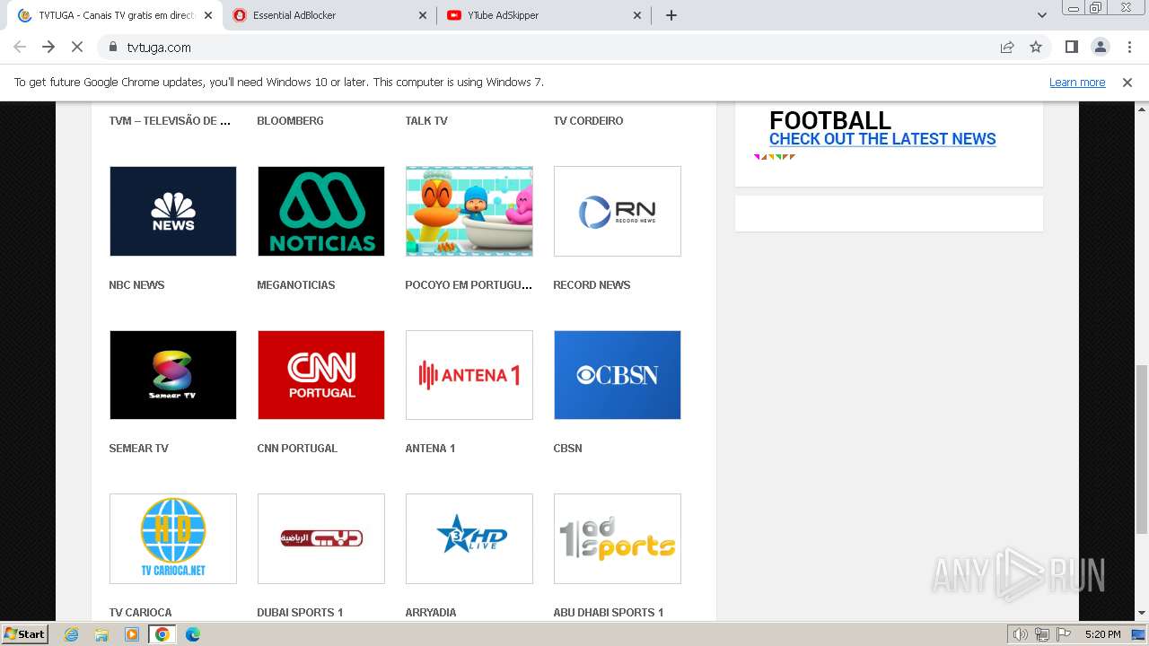Switch to the Essential AdBlocker tab
The height and width of the screenshot is (646, 1149).
[x=329, y=15]
